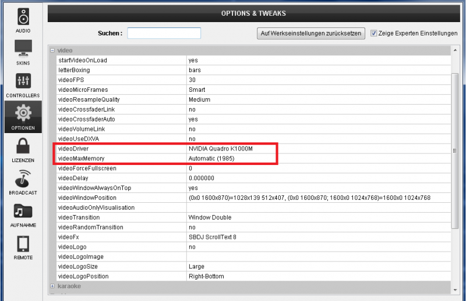Select the videoUseDXVA setting

point(79,139)
